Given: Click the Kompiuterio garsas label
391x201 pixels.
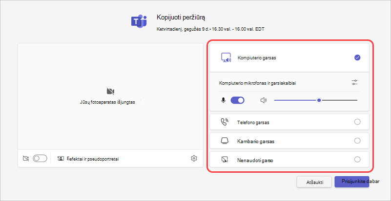Looking at the screenshot, I should click(257, 58).
